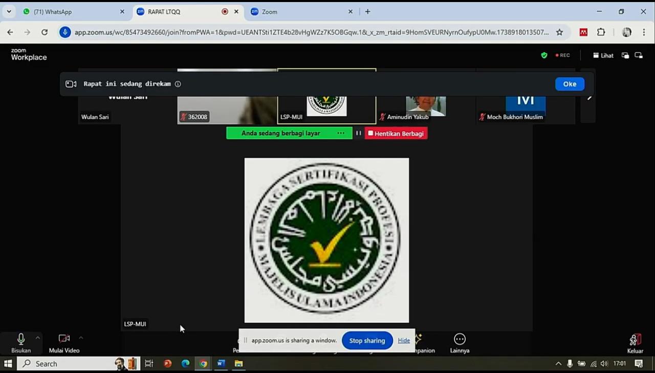Open PowerPoint from the taskbar

click(167, 364)
